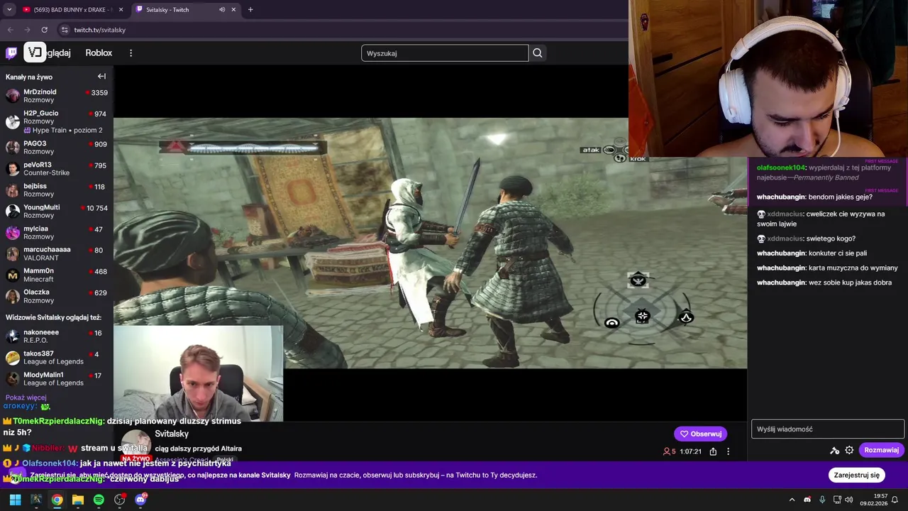This screenshot has height=511, width=908.
Task: Click the viewer count next to stream time
Action: click(670, 451)
